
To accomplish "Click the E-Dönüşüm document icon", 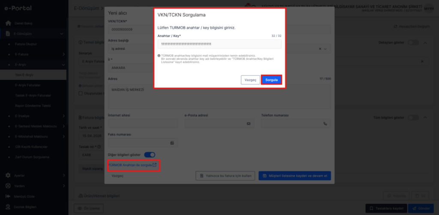I will pyautogui.click(x=8, y=34).
